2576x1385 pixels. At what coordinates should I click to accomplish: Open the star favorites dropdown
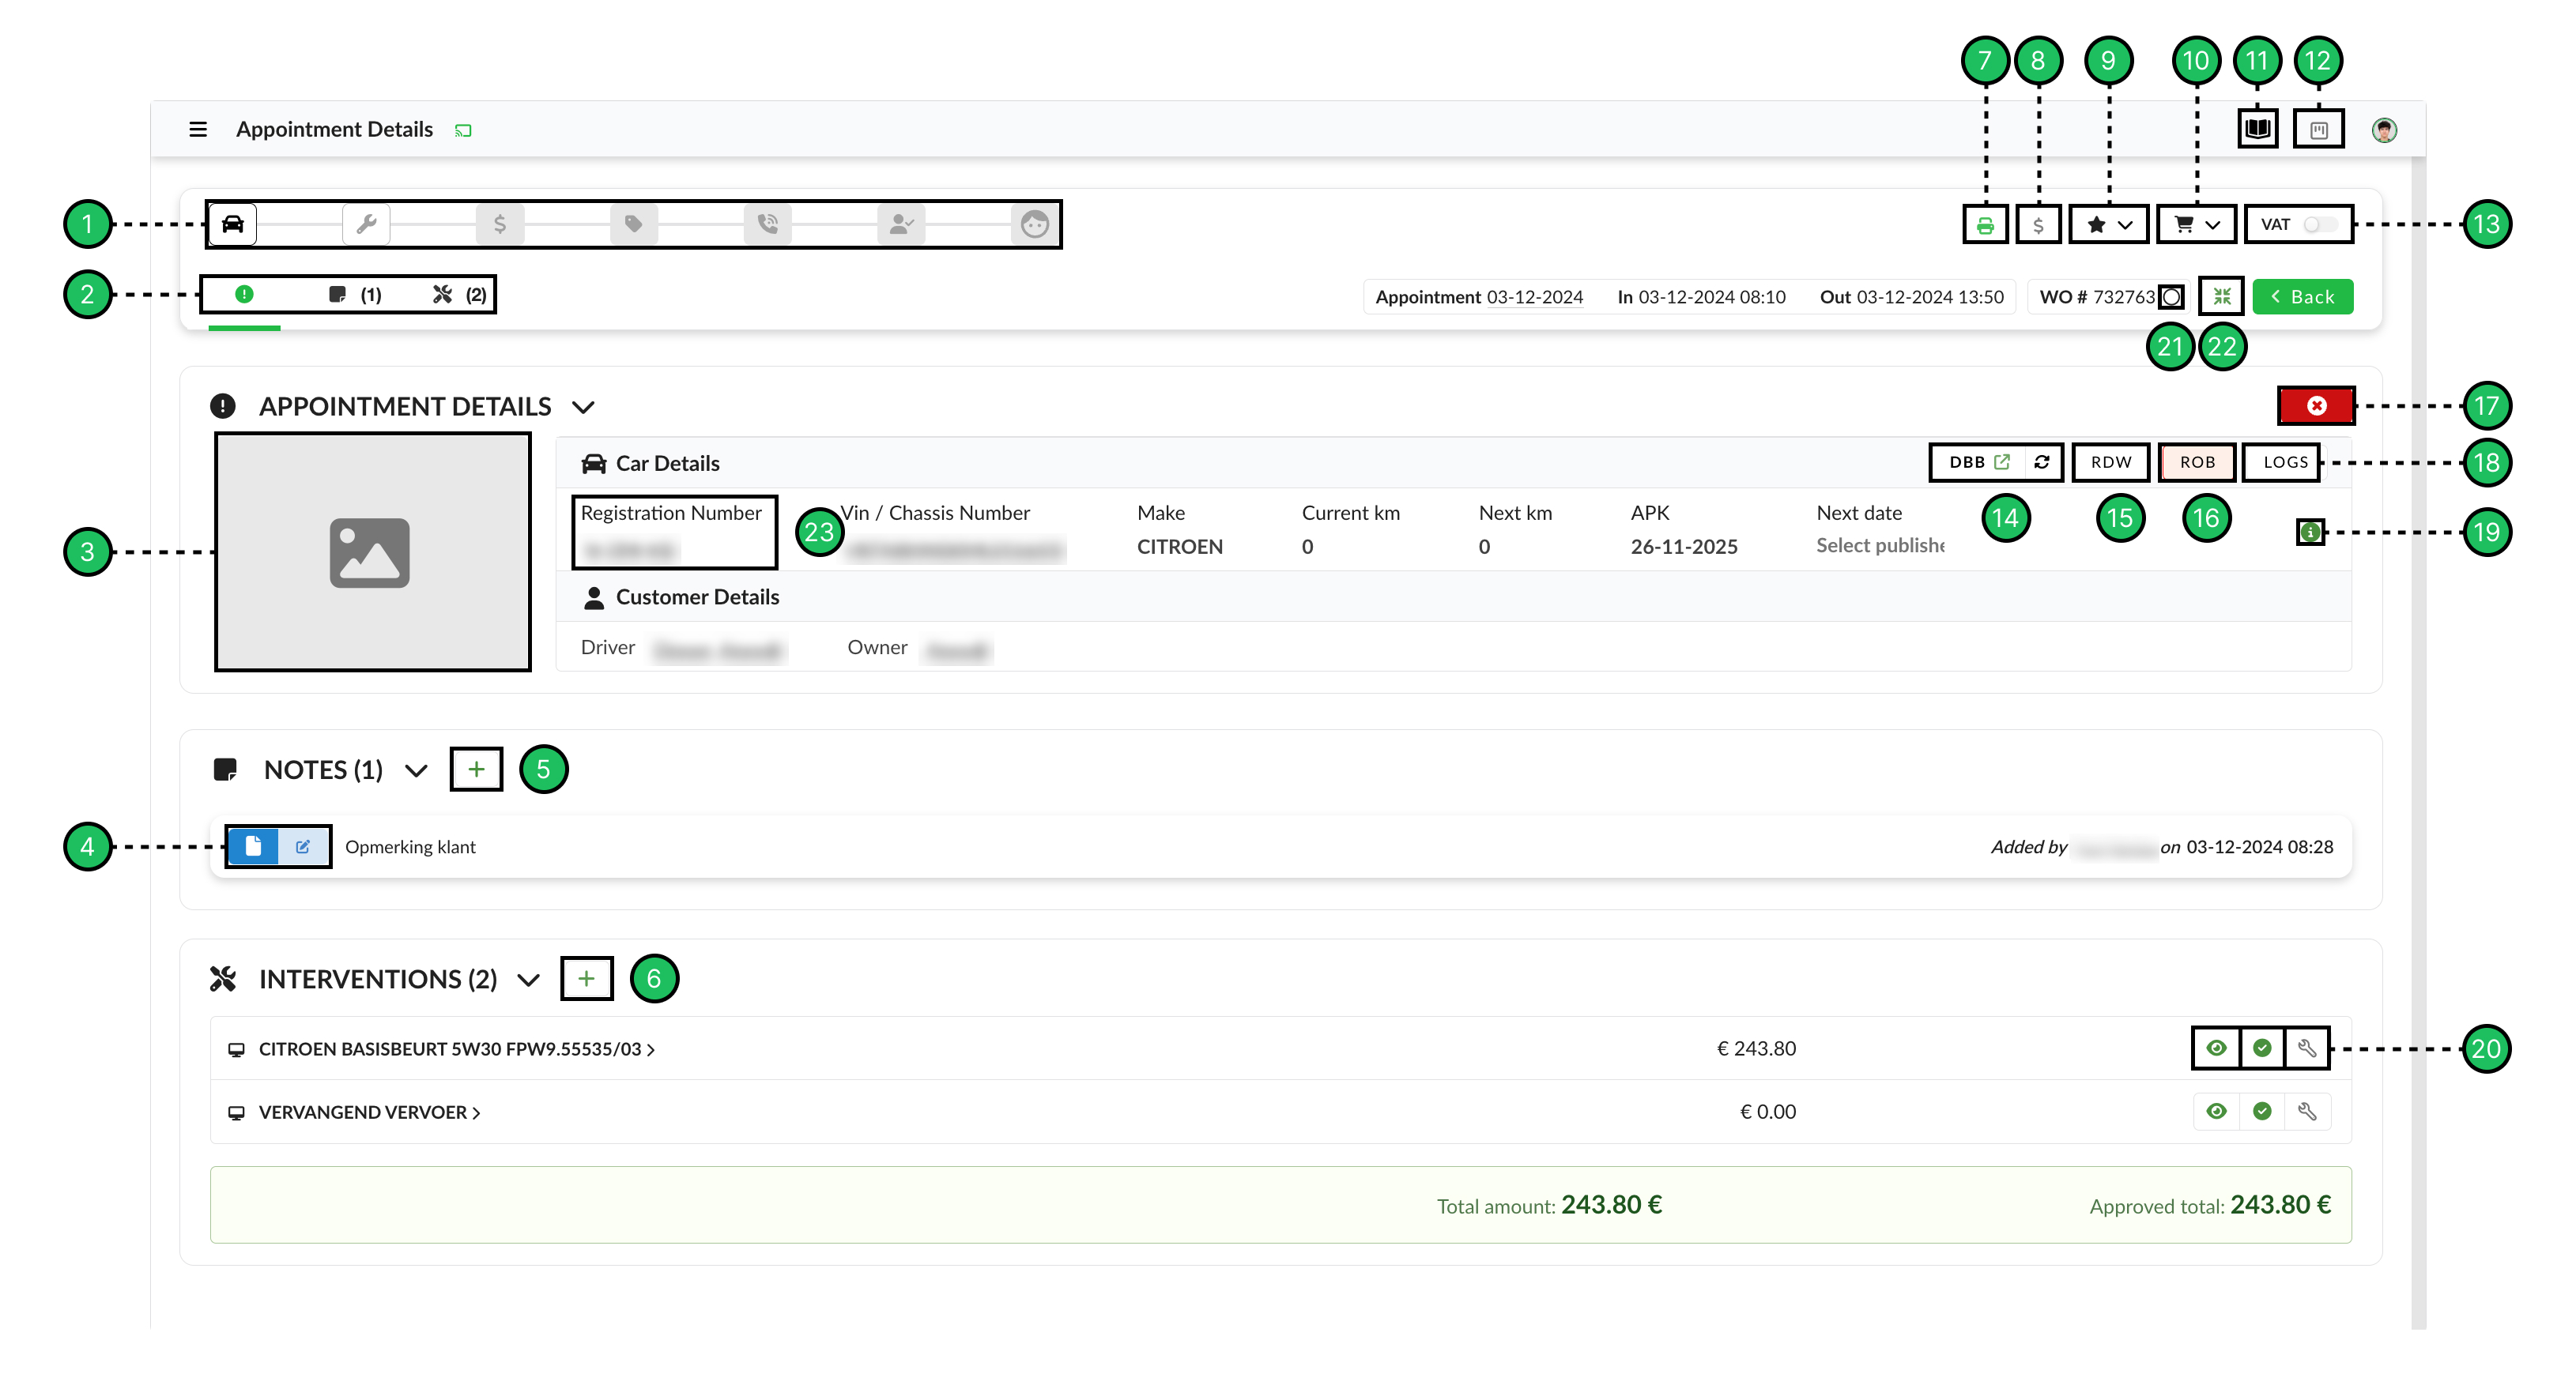[2108, 225]
